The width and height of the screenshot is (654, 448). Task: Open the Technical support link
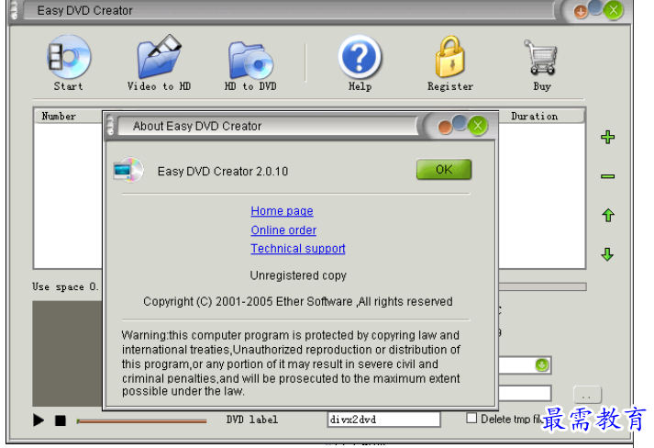298,249
